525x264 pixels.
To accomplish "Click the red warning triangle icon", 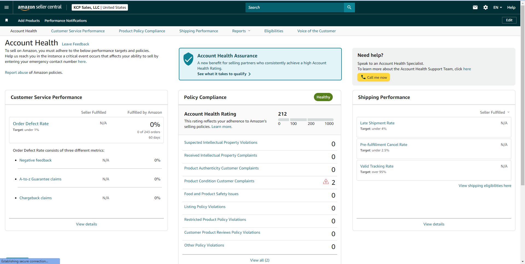I will point(326,181).
